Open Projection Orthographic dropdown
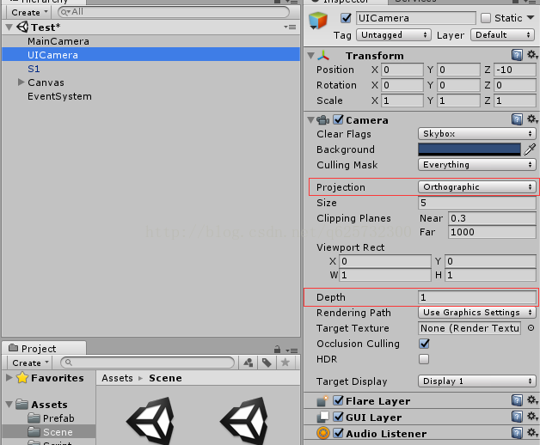Screen dimensions: 540x445 (477, 187)
